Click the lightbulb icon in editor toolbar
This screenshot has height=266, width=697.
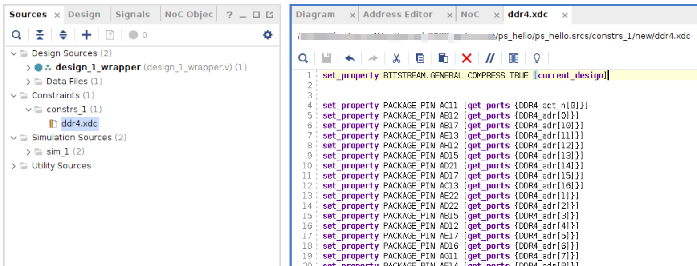coord(537,58)
